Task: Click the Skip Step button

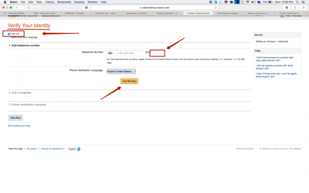Action: (x=15, y=118)
